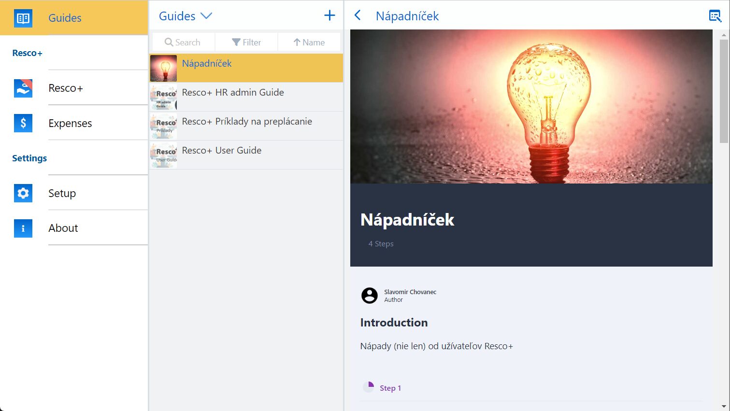Click the Setup gear icon
Screen dimensions: 730x411
[23, 193]
